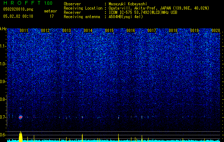Click the HROFFT program title text
Image resolution: width=224 pixels, height=142 pixels.
[x=22, y=3]
